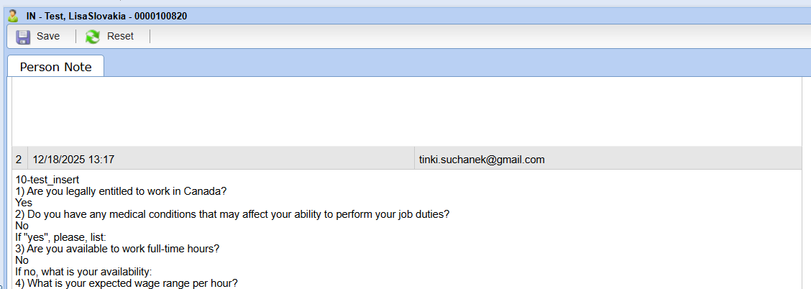Click the note date 12/18/2025 13:17
Viewport: 811px width, 289px height.
73,160
